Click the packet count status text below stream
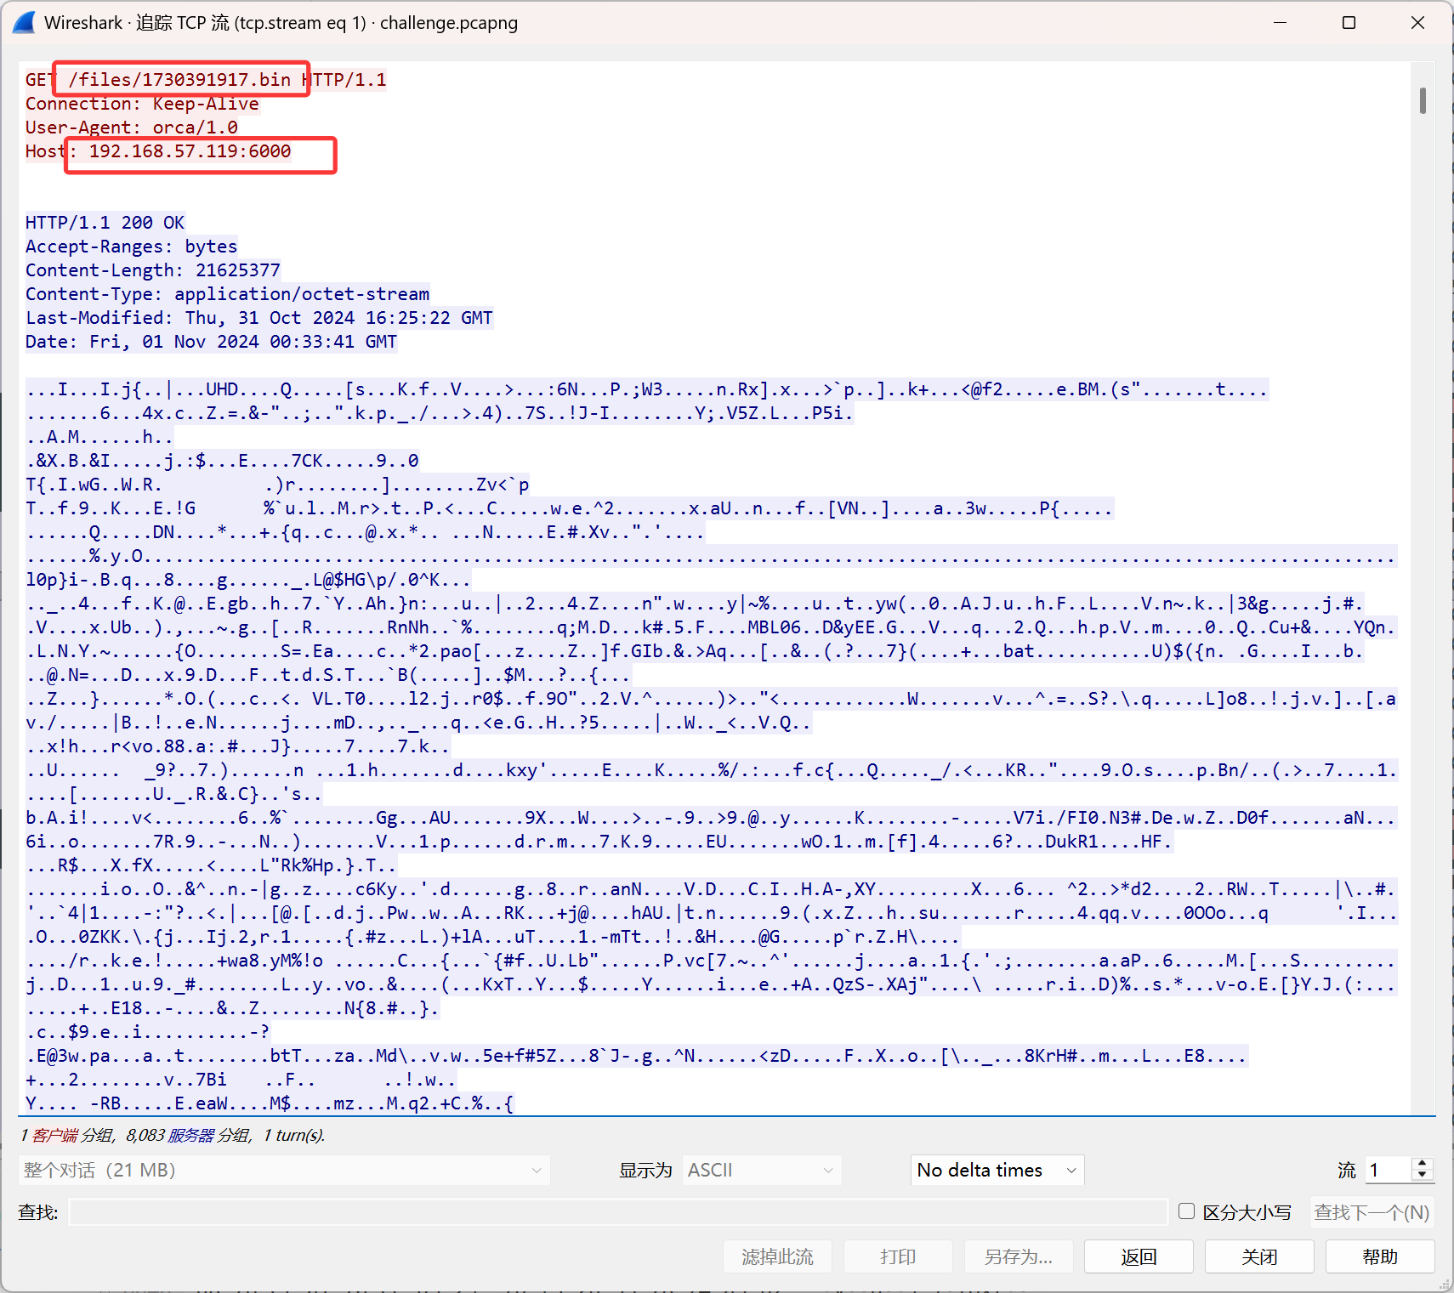The width and height of the screenshot is (1454, 1293). click(173, 1136)
